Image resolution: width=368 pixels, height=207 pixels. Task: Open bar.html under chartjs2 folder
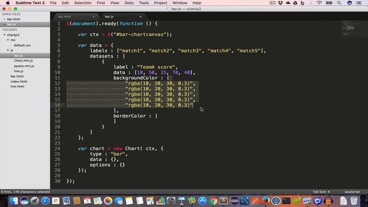[x=17, y=76]
